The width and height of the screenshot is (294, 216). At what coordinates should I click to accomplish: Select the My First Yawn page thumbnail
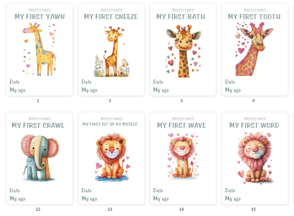[39, 49]
